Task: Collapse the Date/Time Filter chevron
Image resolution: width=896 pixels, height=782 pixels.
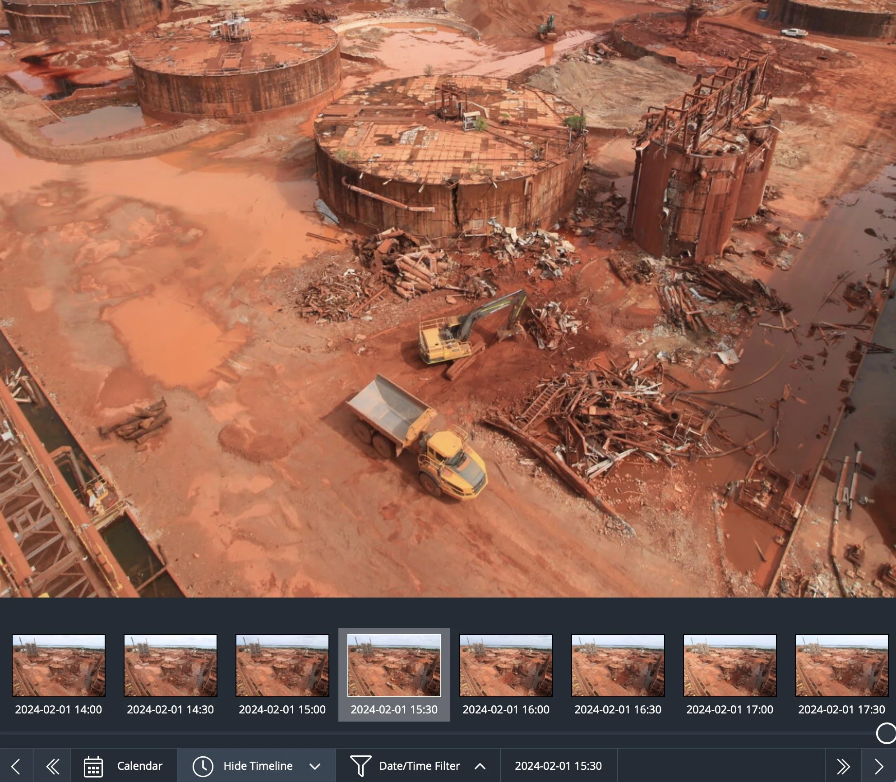Action: tap(480, 766)
